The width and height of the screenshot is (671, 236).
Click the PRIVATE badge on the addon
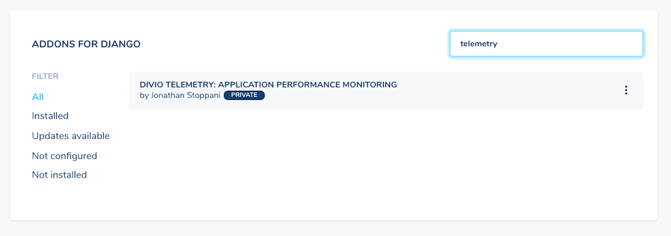(x=244, y=95)
